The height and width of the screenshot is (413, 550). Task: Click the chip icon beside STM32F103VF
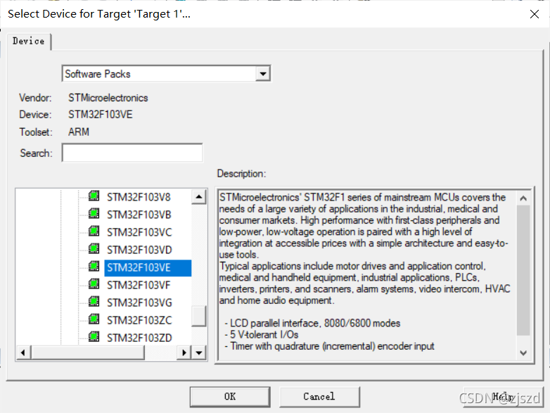point(94,284)
